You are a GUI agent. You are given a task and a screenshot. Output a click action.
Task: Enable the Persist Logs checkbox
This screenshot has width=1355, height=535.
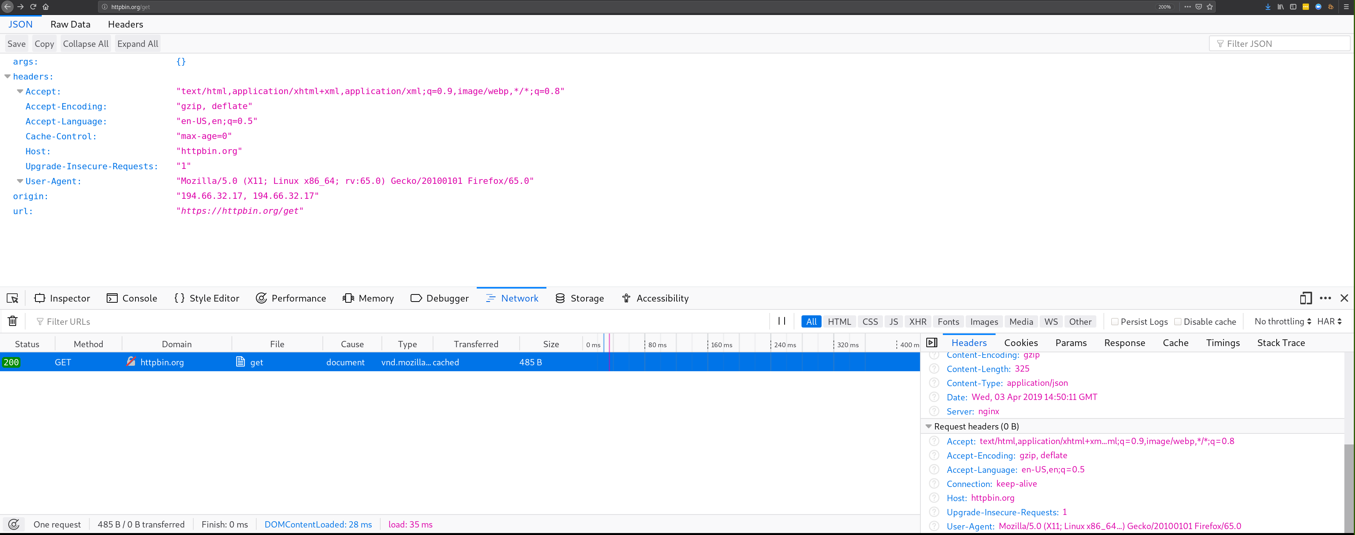tap(1114, 321)
